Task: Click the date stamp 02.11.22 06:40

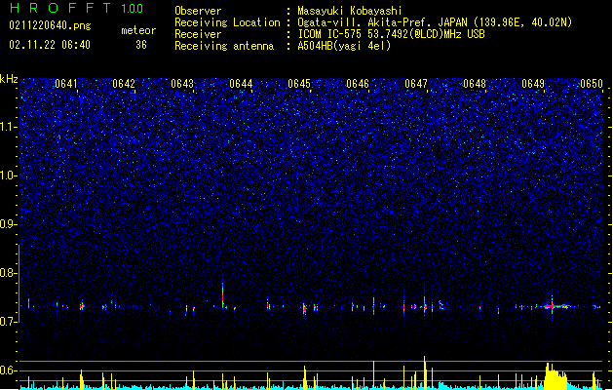Action: point(50,45)
